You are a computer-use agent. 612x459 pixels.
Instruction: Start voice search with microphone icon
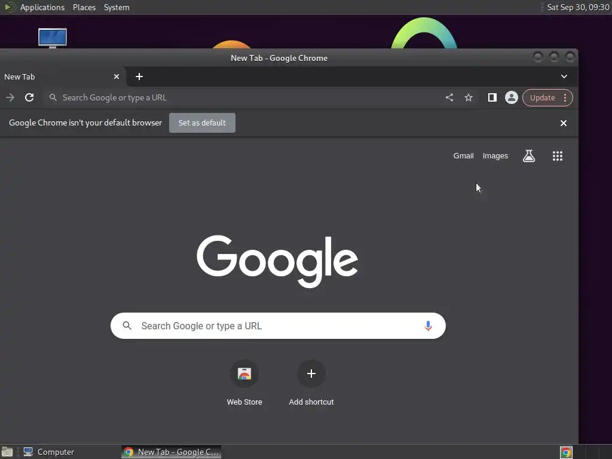tap(428, 326)
